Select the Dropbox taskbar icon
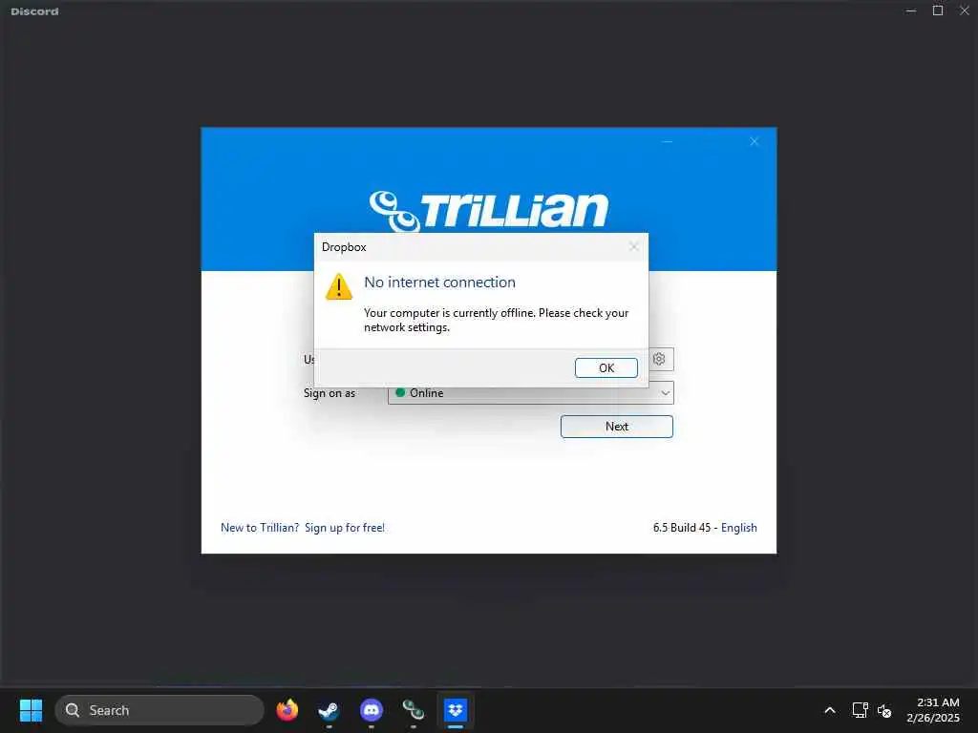Image resolution: width=978 pixels, height=733 pixels. pyautogui.click(x=456, y=710)
